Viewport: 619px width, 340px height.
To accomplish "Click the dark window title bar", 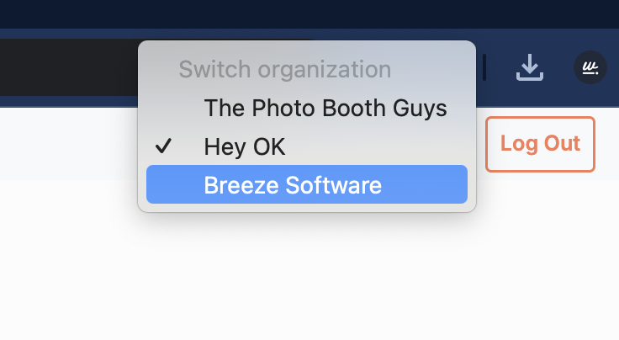I will (309, 13).
